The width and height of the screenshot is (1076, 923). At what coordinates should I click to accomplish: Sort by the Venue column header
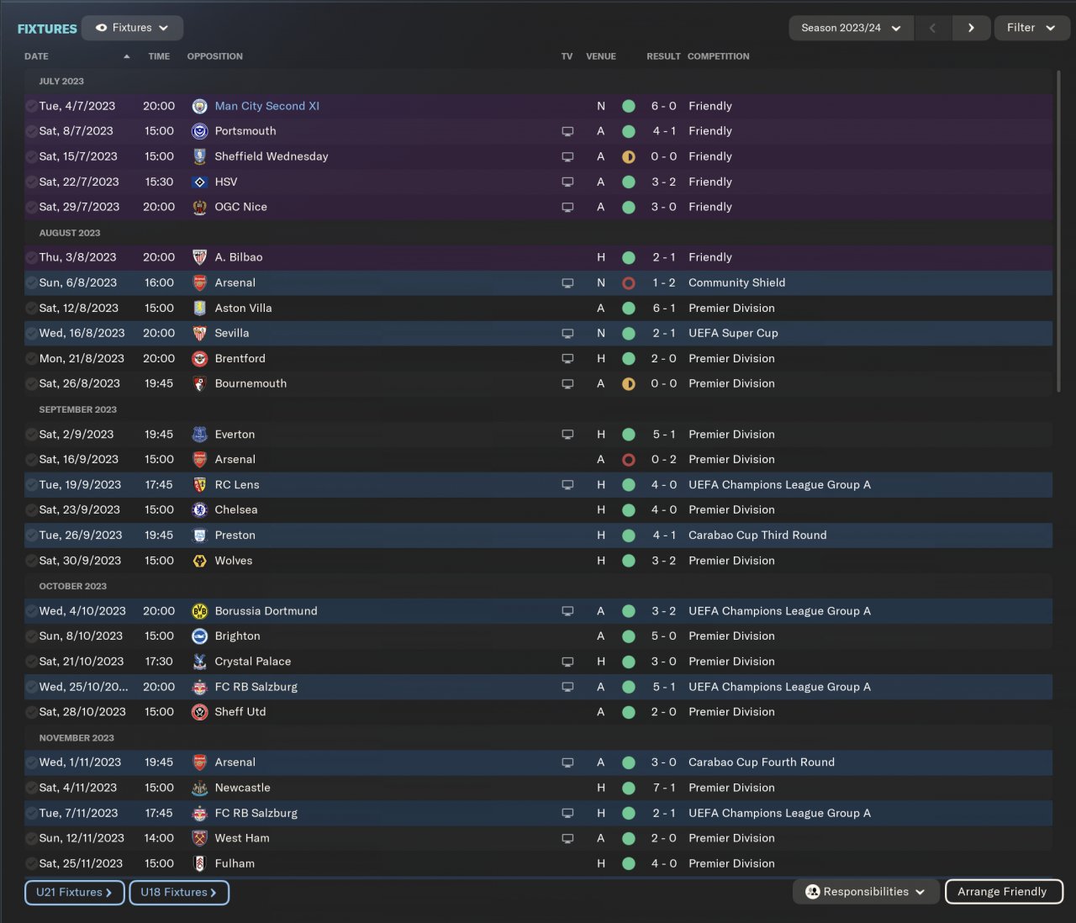(x=601, y=56)
